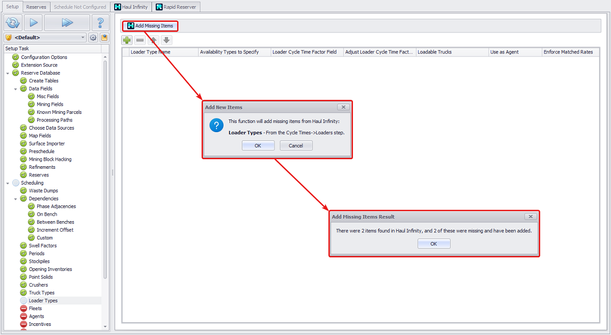Viewport: 611px width, 335px height.
Task: Open Create Tables setup task
Action: (x=43, y=81)
